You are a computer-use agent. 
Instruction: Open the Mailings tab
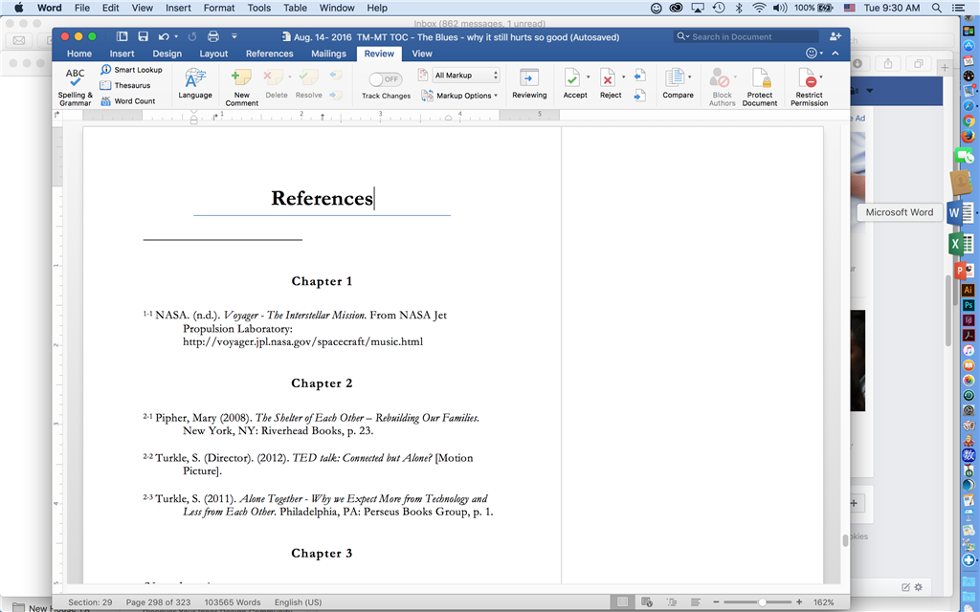click(x=329, y=54)
